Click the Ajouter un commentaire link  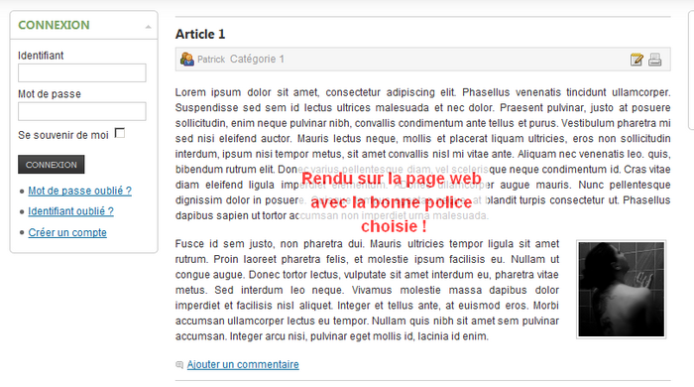point(243,364)
